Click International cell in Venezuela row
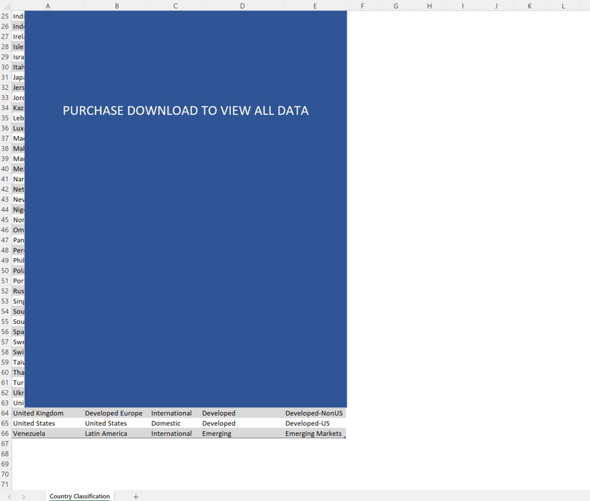Viewport: 590px width, 501px height. [x=176, y=434]
